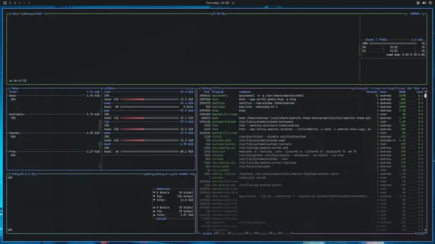
Task: Click the boot disk usage bar
Action: (150, 152)
